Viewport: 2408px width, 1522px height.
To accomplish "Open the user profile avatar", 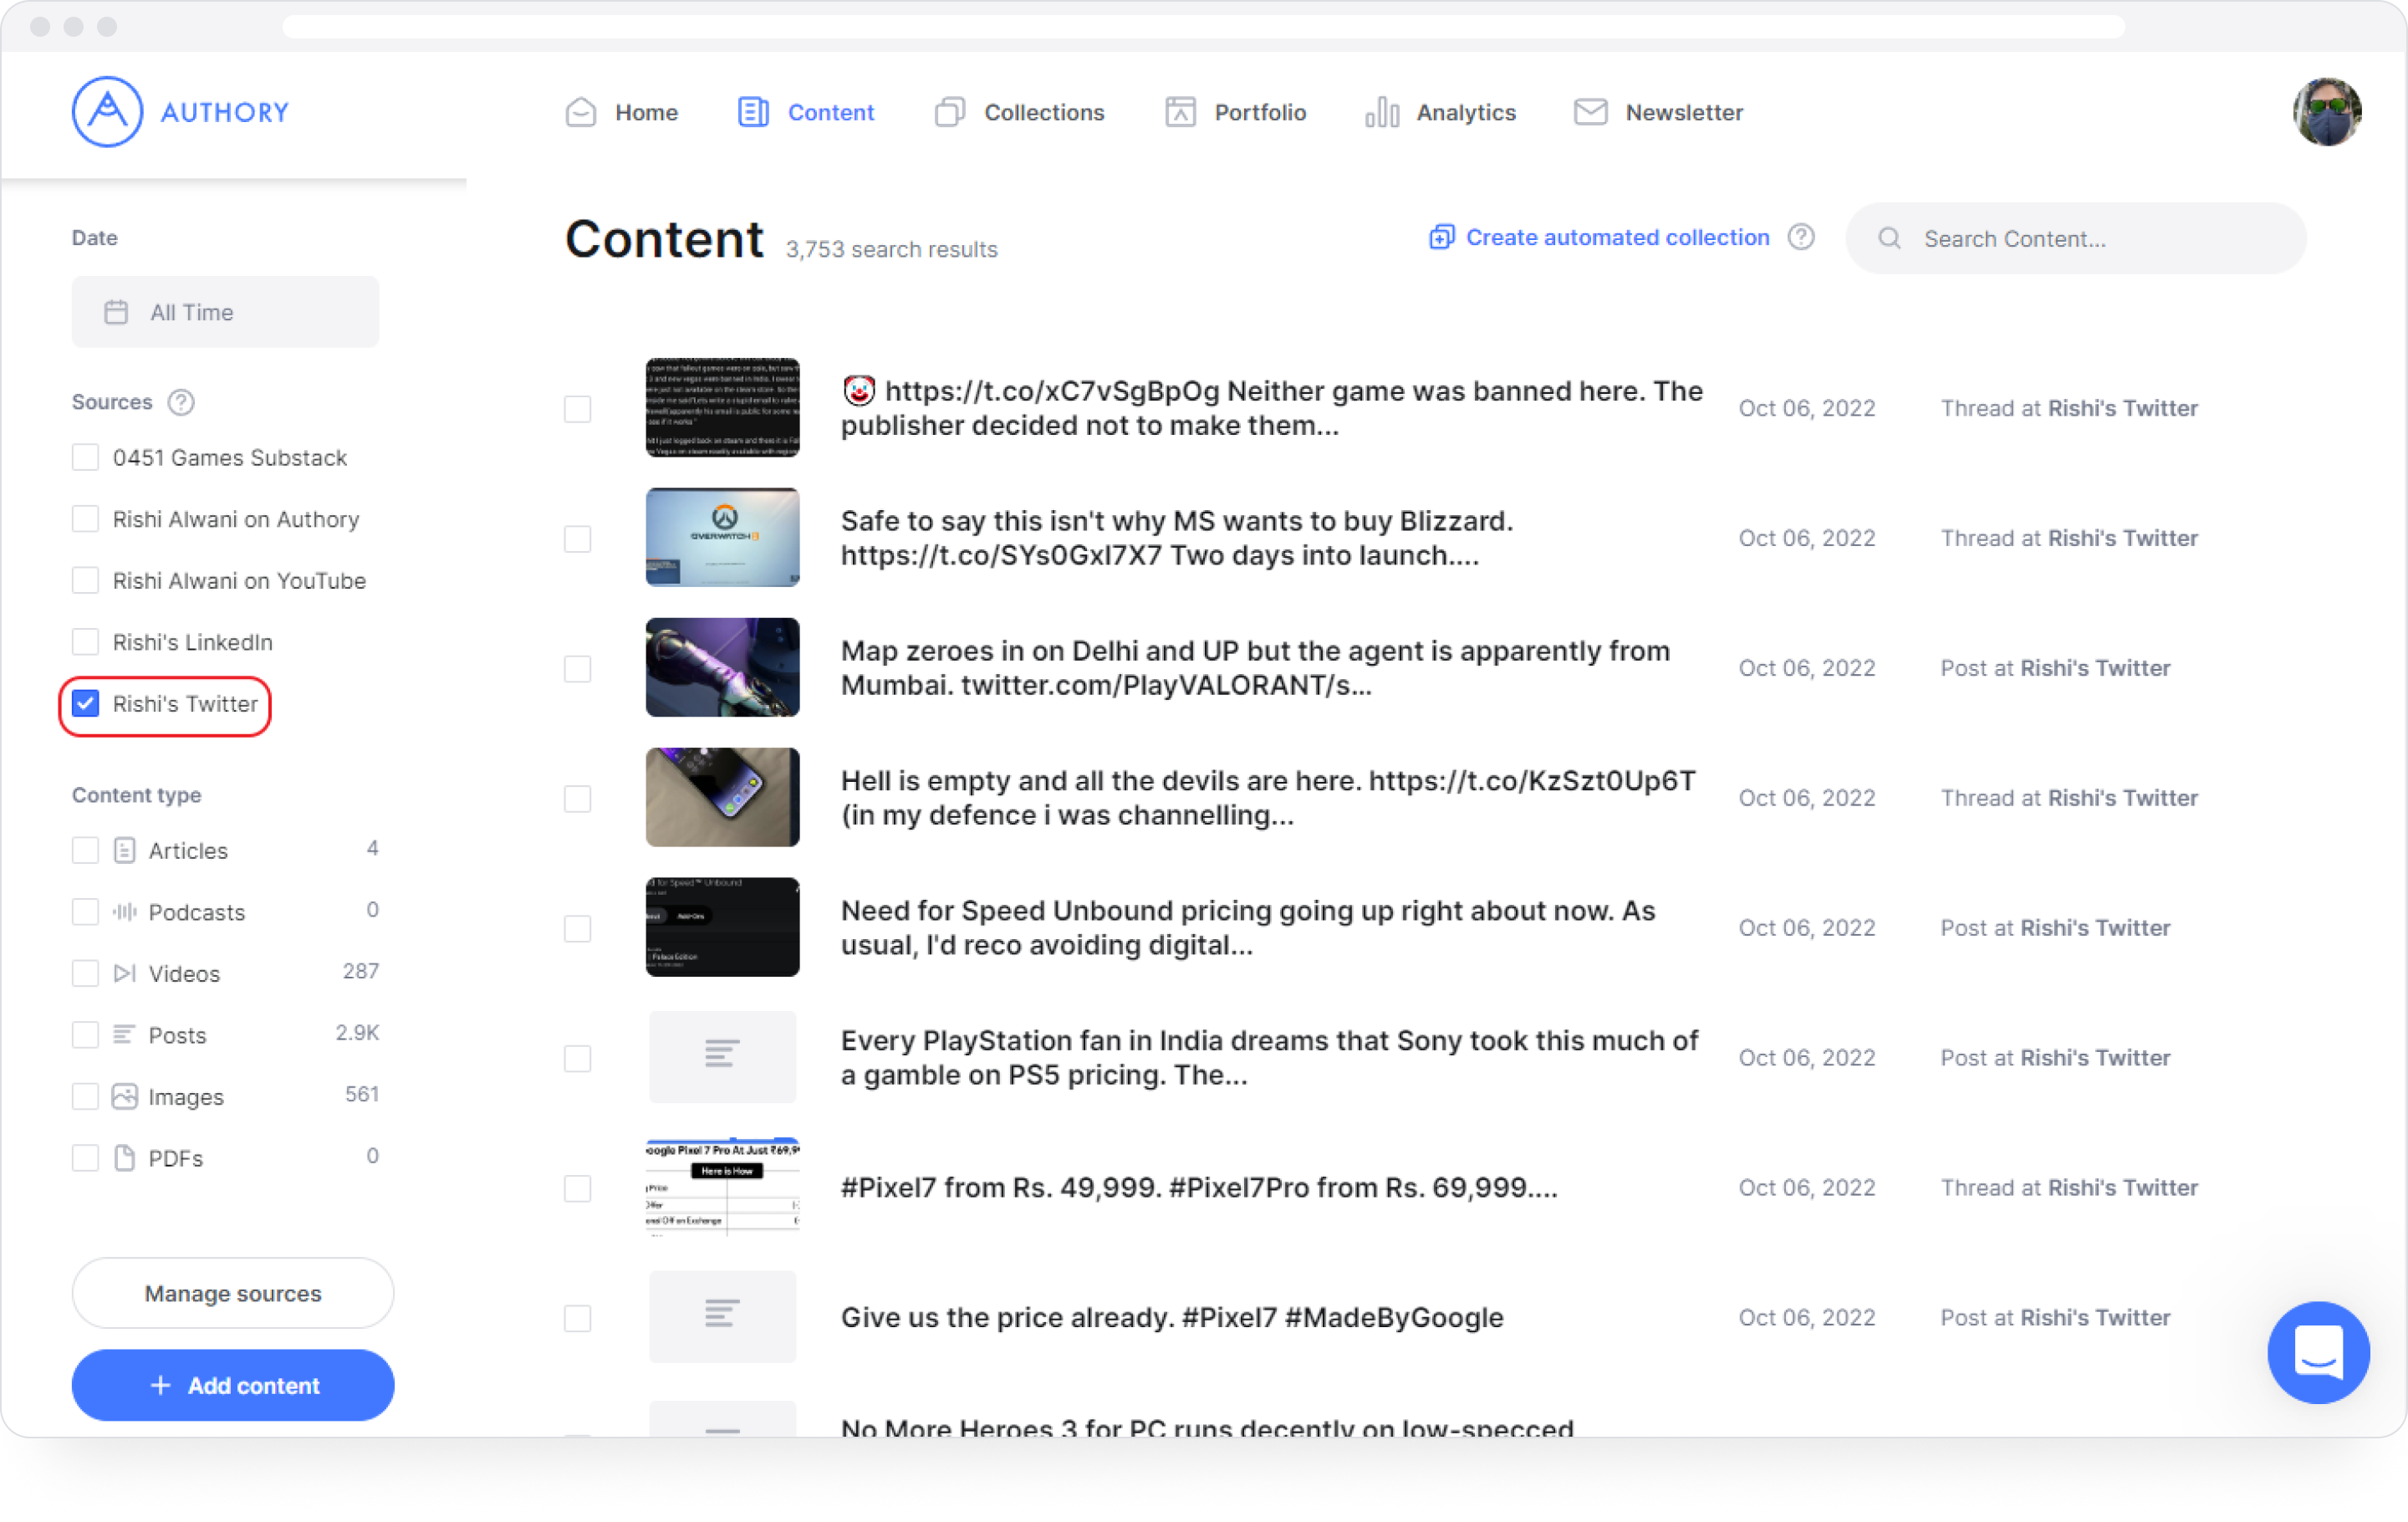I will (x=2326, y=112).
